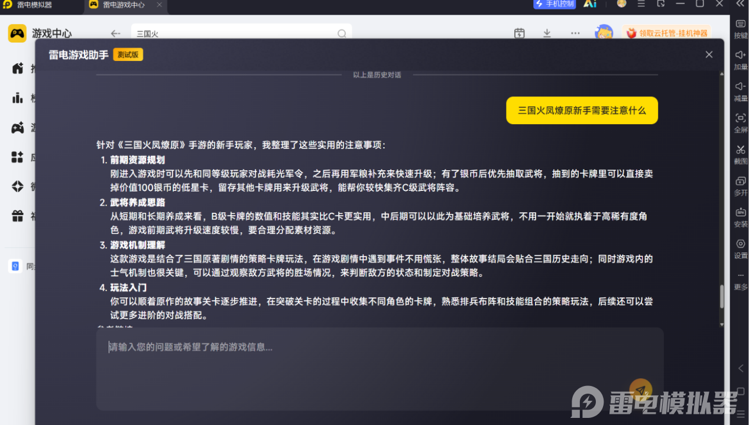Open the calendar check-in icon
Screen dimensions: 749x425
pos(520,33)
